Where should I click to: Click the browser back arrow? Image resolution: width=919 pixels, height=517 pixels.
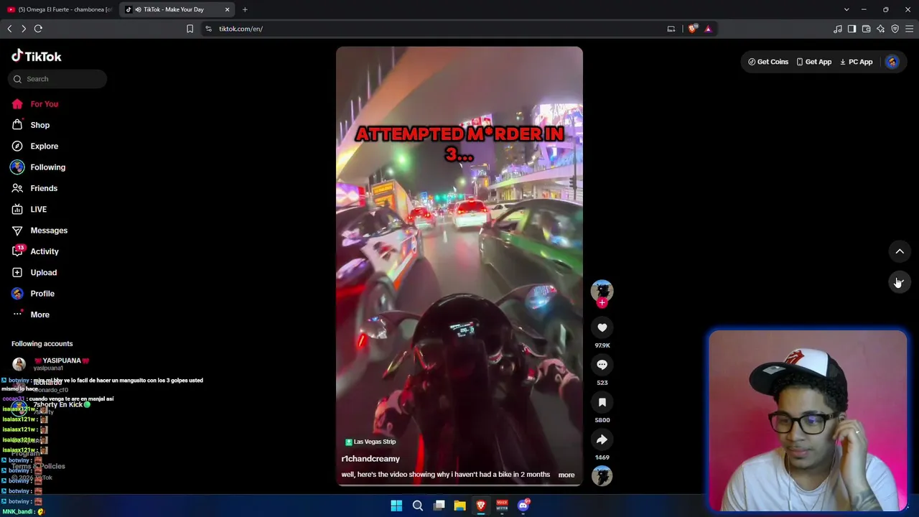[9, 29]
